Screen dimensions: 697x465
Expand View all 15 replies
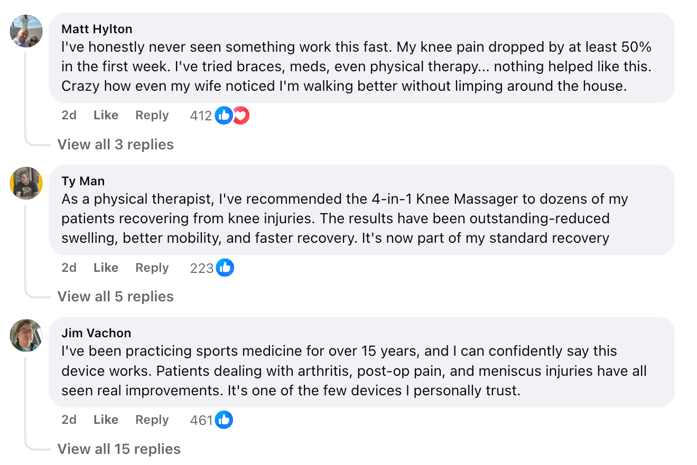(119, 449)
